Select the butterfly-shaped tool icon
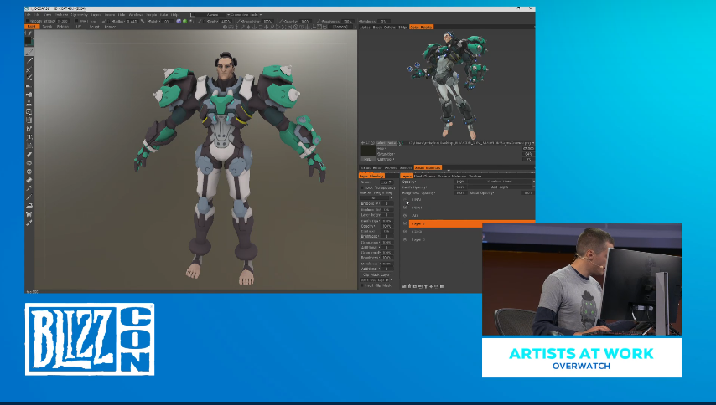716x405 pixels. pyautogui.click(x=29, y=214)
